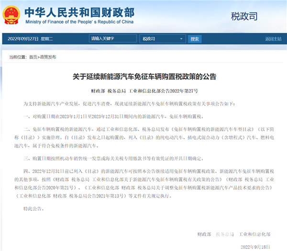Click the announcement title about 新能源汽车免征车辆购置税

pos(144,77)
